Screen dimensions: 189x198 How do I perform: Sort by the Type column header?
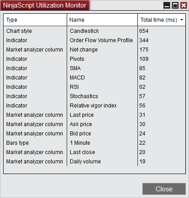pyautogui.click(x=35, y=20)
